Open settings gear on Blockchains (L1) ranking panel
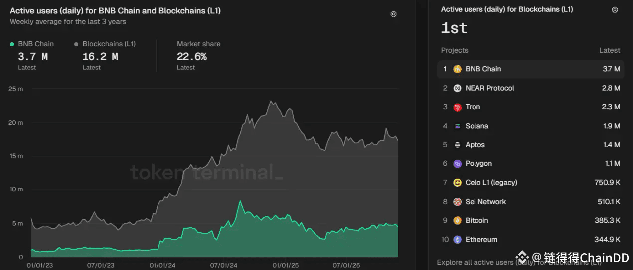The width and height of the screenshot is (633, 270). click(615, 10)
